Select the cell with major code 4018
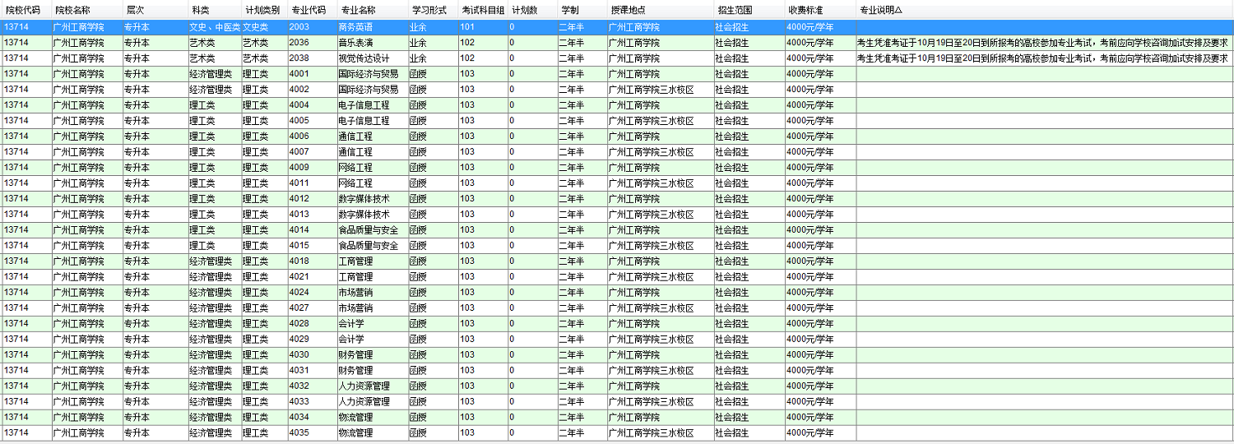Viewport: 1234px width, 444px height. point(299,261)
